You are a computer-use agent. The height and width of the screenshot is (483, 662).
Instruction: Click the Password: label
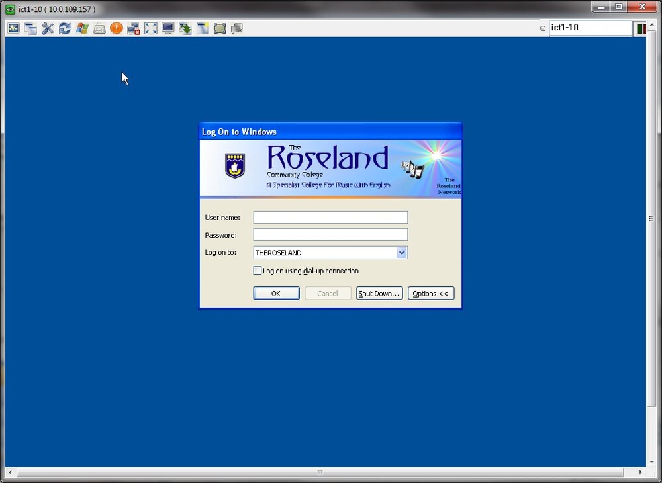click(221, 235)
